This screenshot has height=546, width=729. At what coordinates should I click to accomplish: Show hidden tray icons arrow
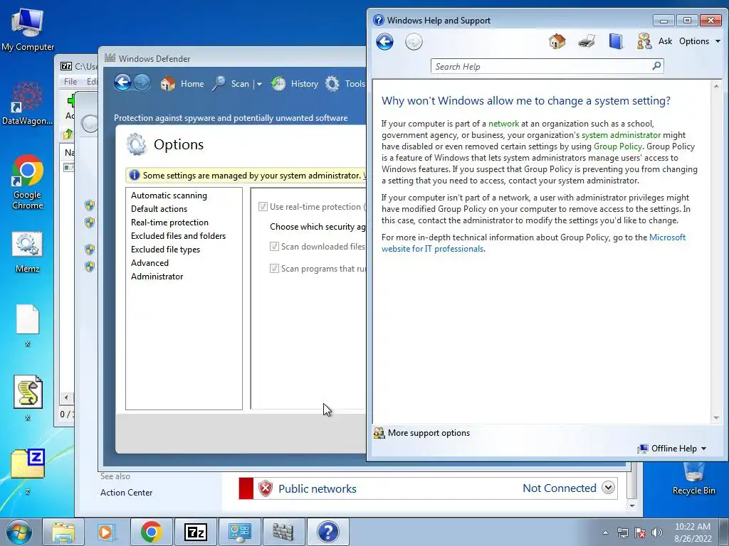coord(605,532)
